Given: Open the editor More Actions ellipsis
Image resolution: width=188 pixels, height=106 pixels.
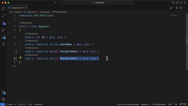Looking at the screenshot, I should tap(185, 8).
